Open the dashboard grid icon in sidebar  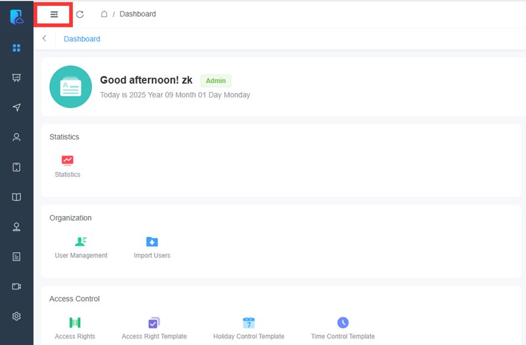point(16,48)
